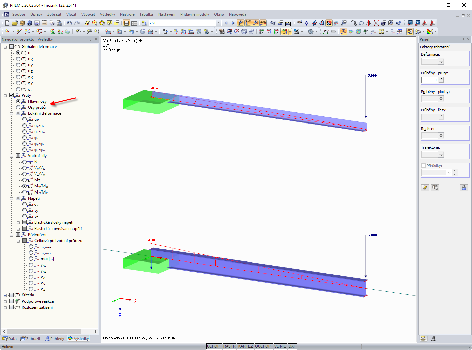Enable the Globální deformace checkbox
The height and width of the screenshot is (350, 472).
12,47
